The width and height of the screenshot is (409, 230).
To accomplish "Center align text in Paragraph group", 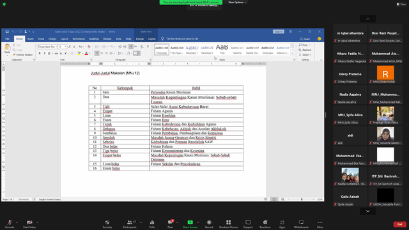I will coord(102,54).
